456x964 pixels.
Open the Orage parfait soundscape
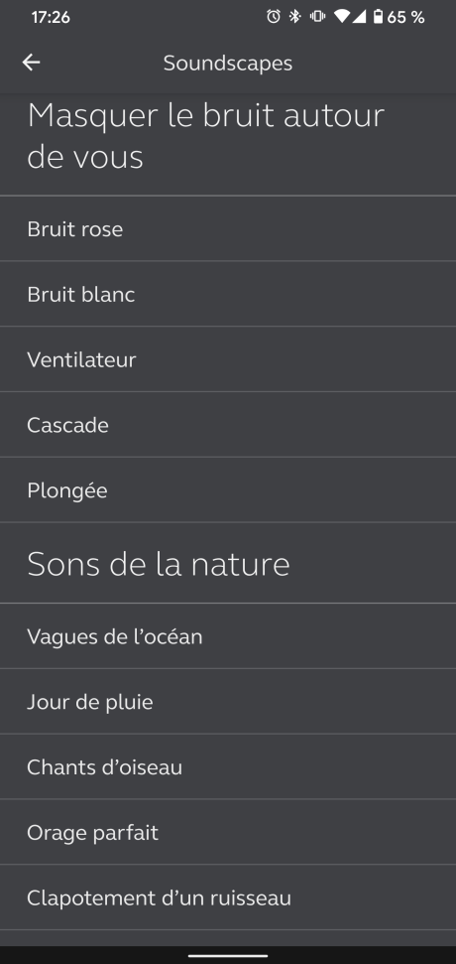[x=228, y=832]
